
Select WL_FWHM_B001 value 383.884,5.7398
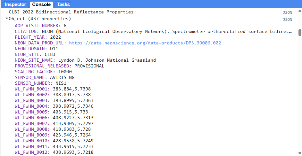click(x=71, y=89)
